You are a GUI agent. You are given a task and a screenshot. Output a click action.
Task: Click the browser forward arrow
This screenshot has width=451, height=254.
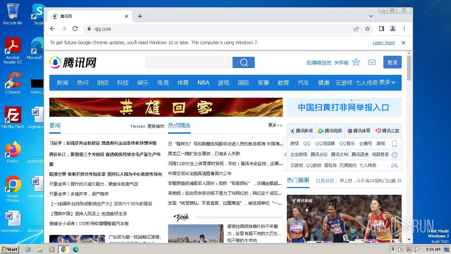tap(64, 29)
